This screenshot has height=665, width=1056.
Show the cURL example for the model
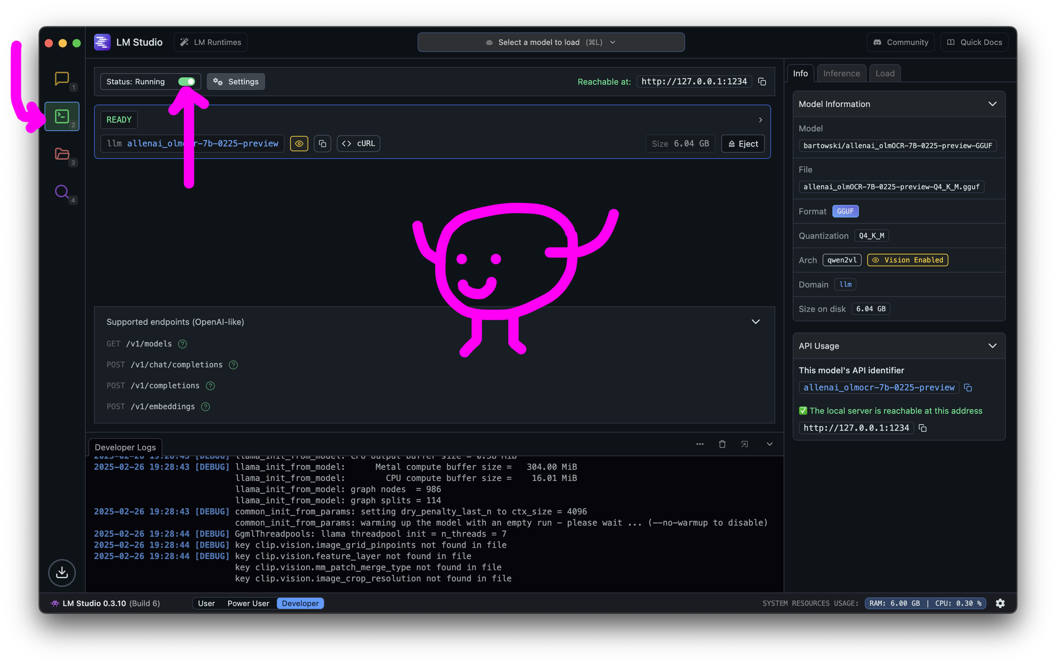coord(358,144)
